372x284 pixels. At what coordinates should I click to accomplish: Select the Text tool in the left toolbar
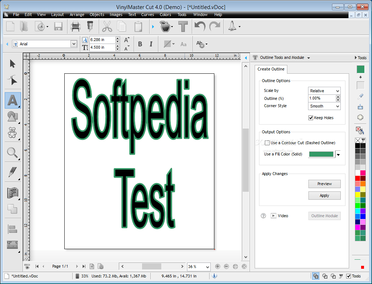point(12,100)
